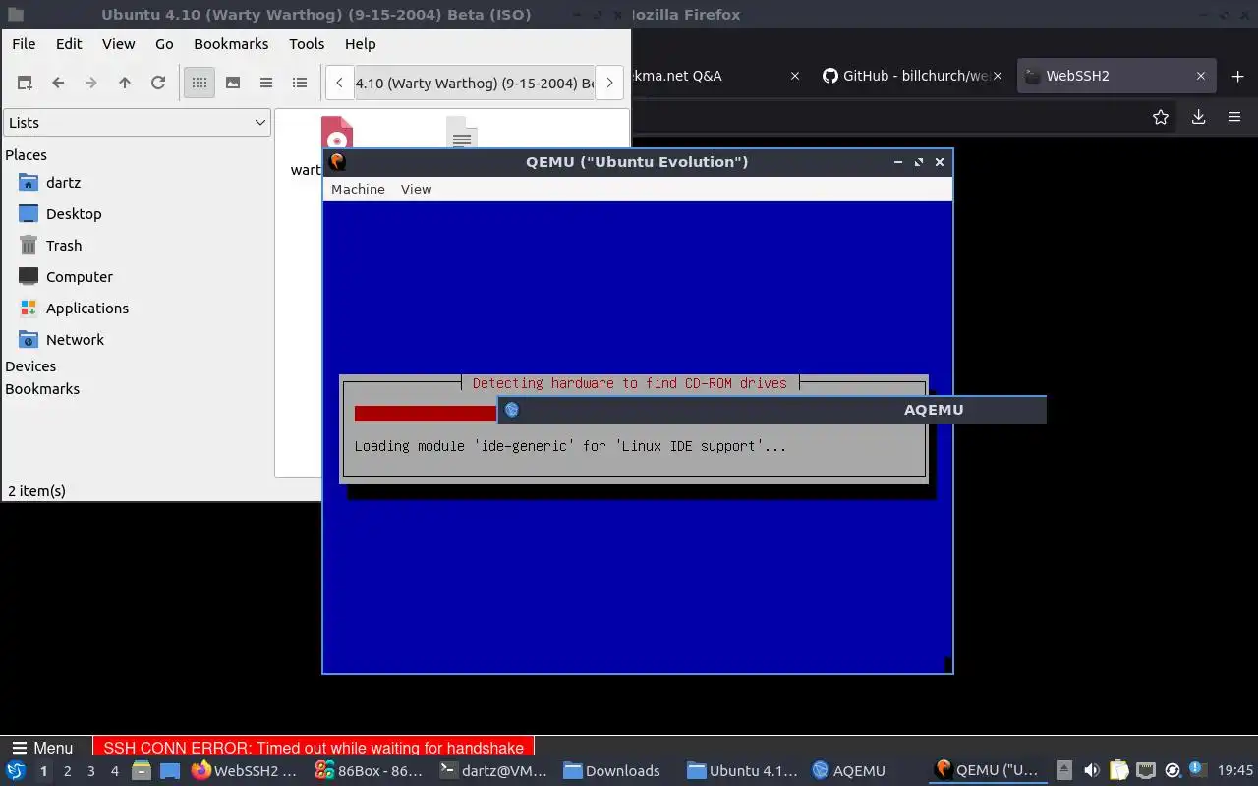The width and height of the screenshot is (1258, 786).
Task: Open the Firefox hamburger menu
Action: [1234, 117]
